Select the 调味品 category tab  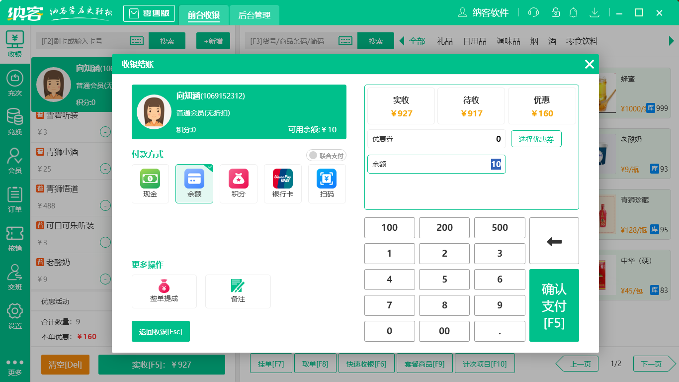pos(509,42)
